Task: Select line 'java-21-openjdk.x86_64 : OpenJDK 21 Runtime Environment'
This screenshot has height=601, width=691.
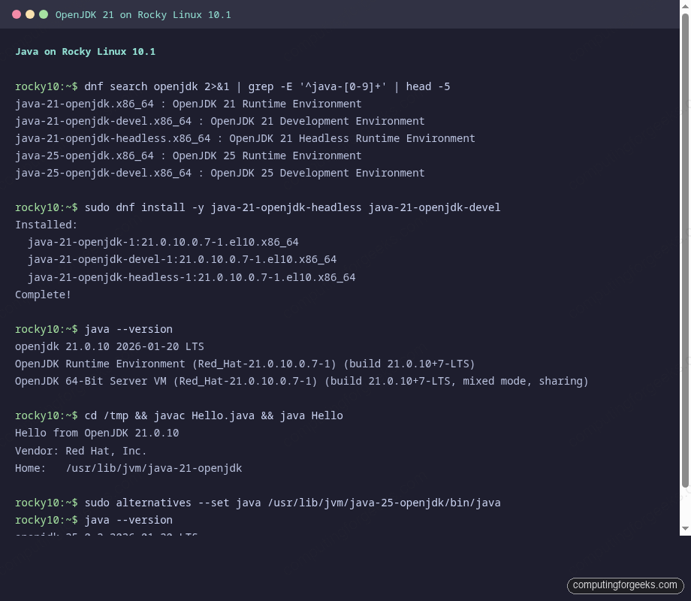Action: click(189, 104)
